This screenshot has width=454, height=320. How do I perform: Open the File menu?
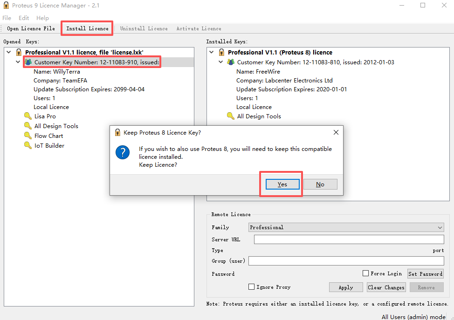click(x=7, y=18)
